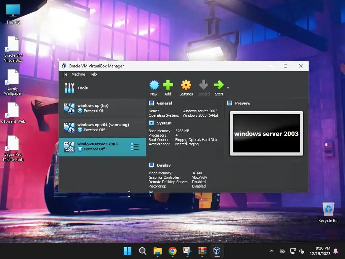Click the network tray icon
Viewport: 345px width, 259px height.
293,251
